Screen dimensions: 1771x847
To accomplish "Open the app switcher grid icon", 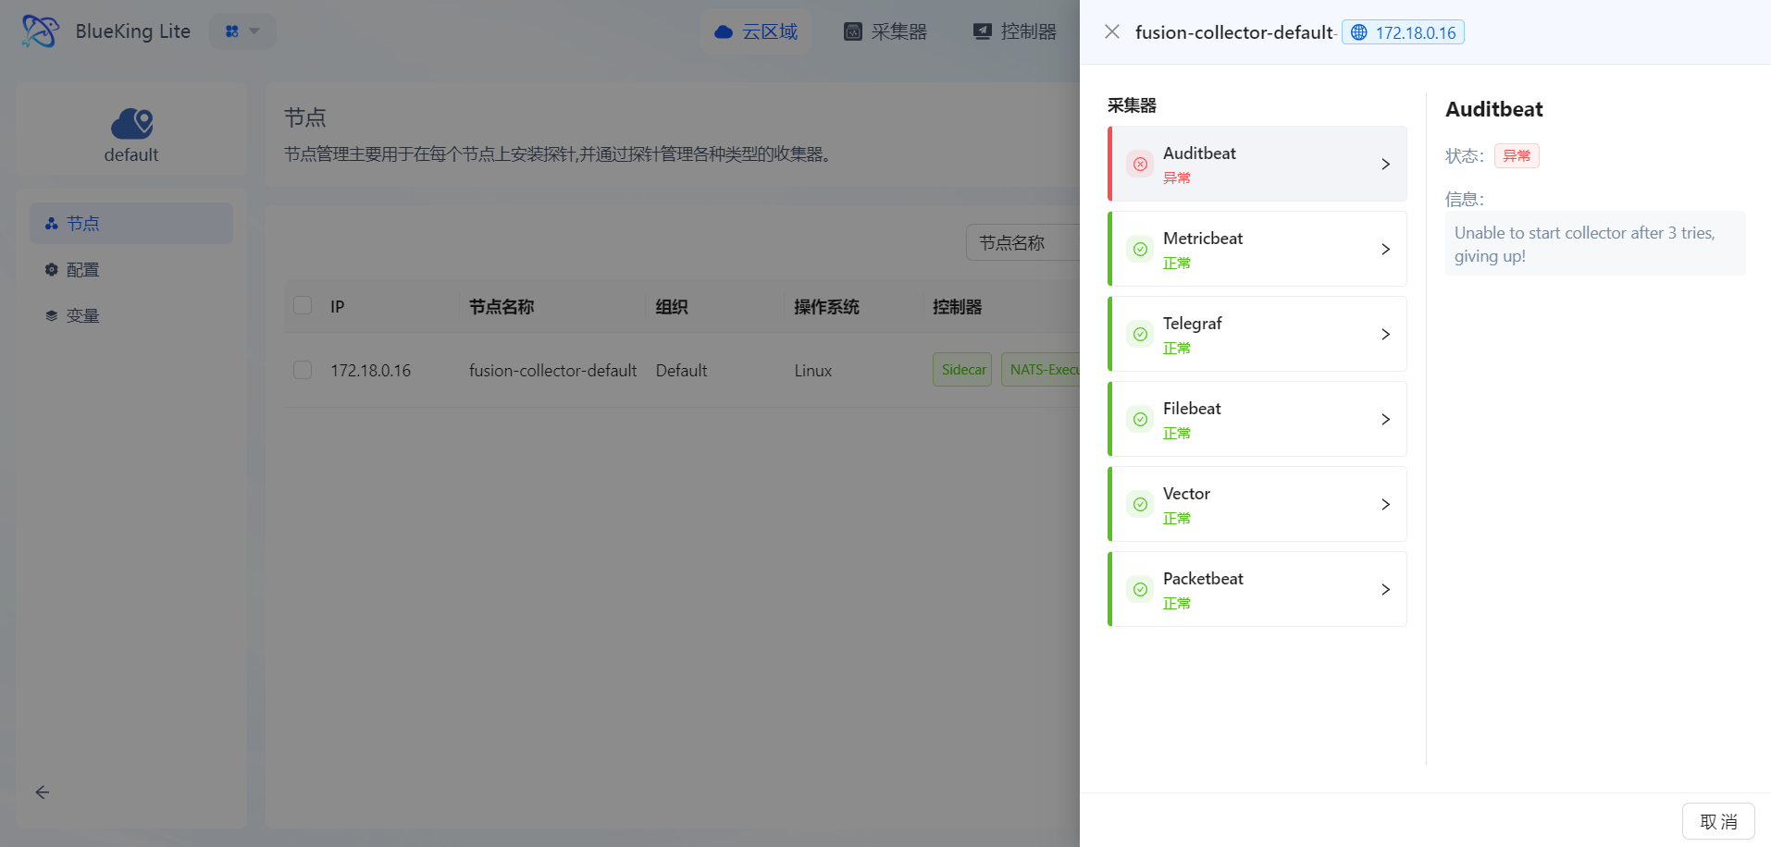I will click(x=232, y=31).
